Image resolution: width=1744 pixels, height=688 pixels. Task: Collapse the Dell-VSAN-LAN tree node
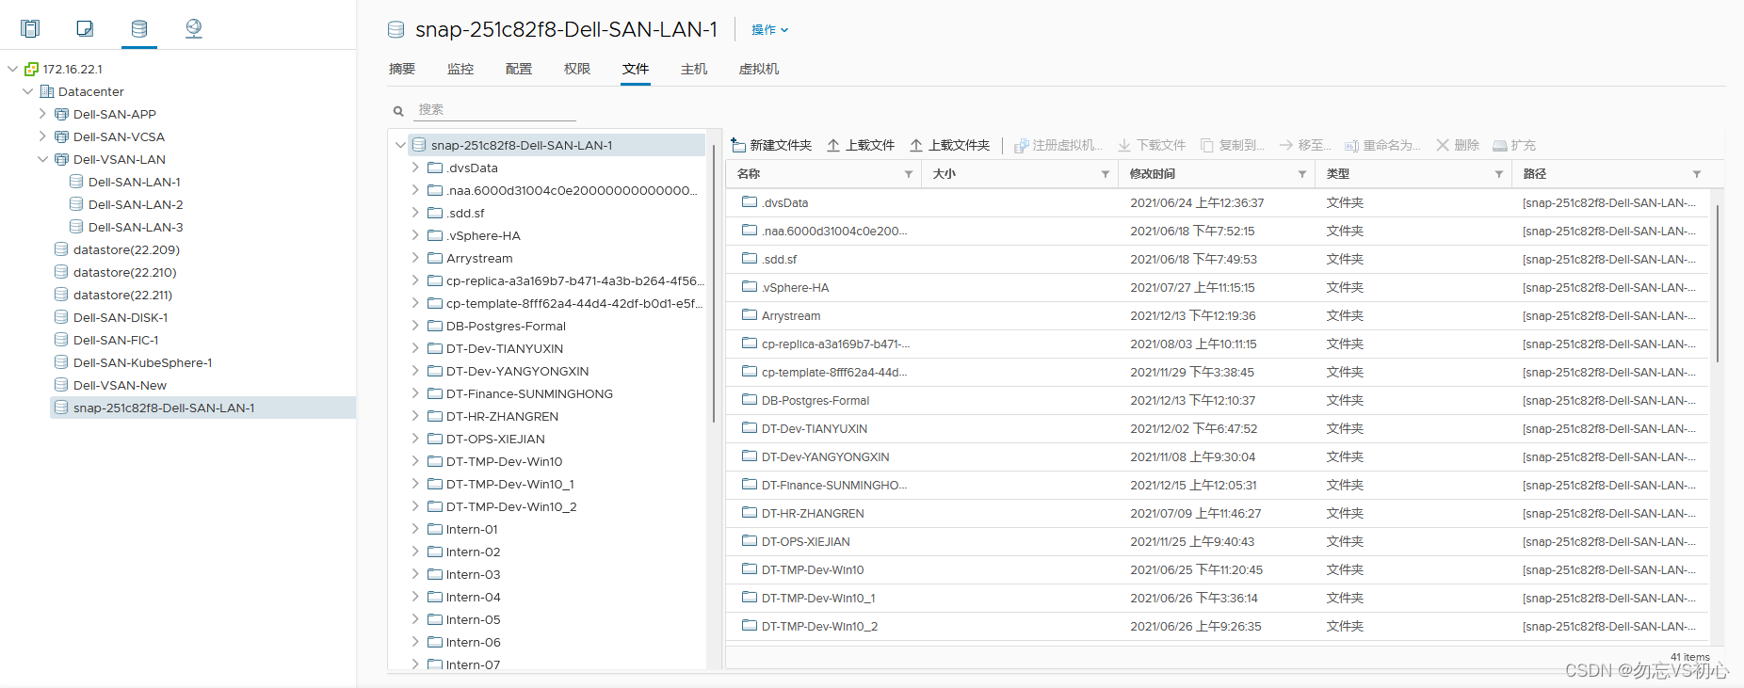(x=42, y=159)
